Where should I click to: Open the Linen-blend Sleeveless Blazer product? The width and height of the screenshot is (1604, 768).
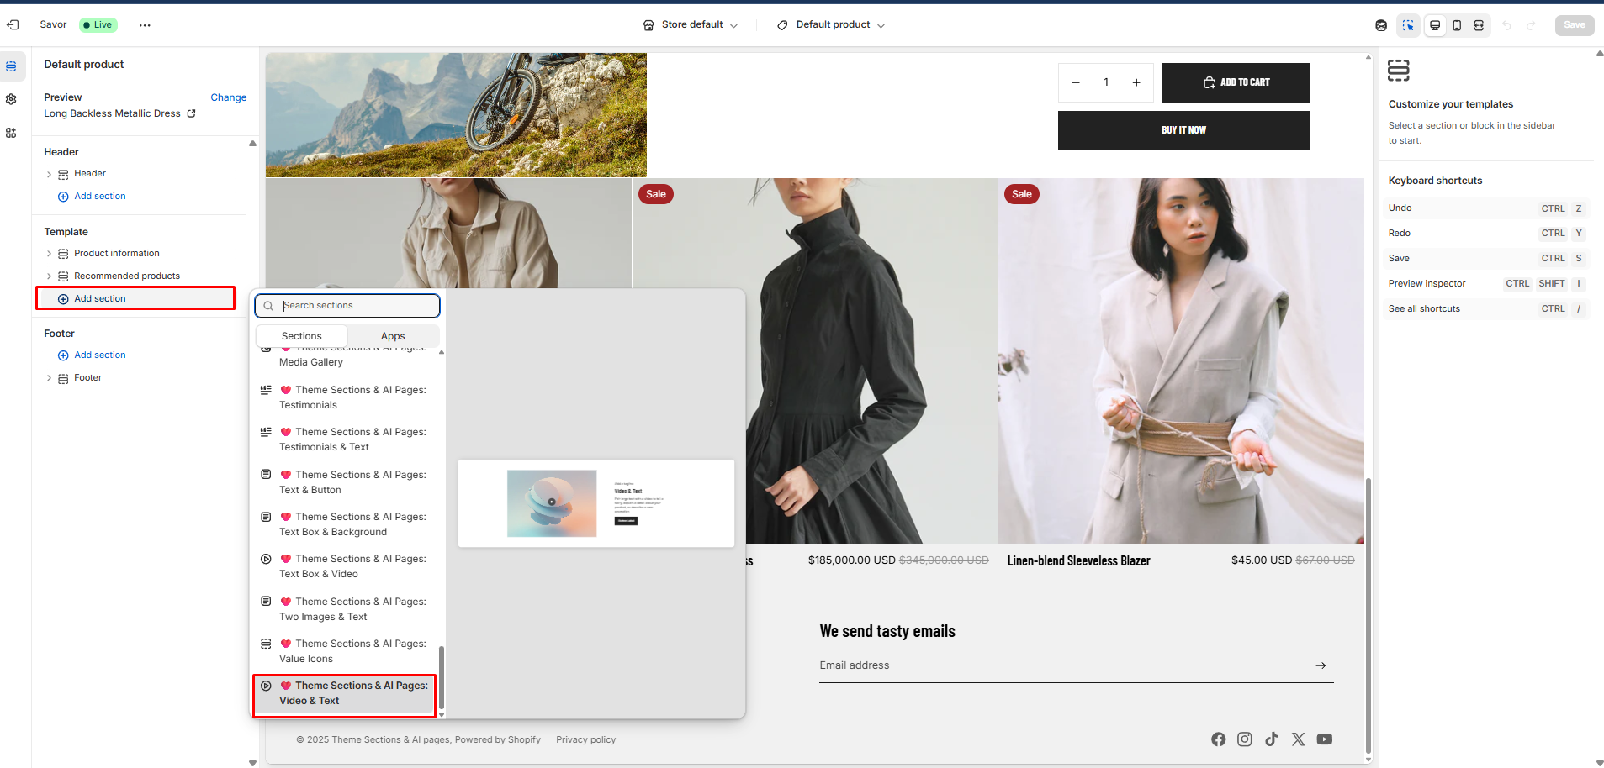[x=1078, y=561]
